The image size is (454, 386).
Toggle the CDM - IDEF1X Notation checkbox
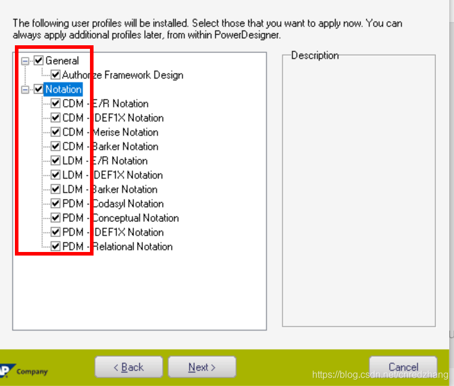tap(55, 117)
